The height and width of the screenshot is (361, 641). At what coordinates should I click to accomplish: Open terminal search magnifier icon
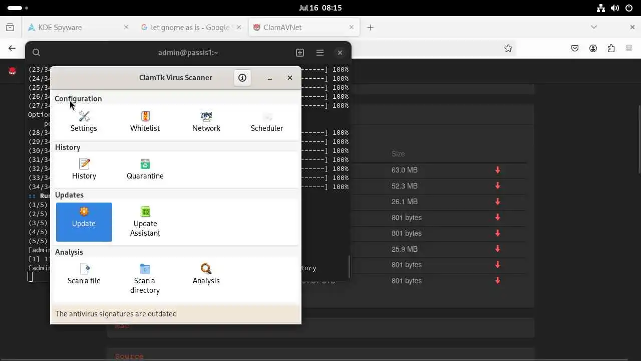(36, 53)
